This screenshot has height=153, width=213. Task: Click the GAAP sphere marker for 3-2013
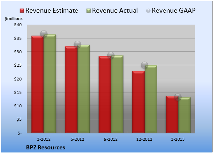click(178, 97)
